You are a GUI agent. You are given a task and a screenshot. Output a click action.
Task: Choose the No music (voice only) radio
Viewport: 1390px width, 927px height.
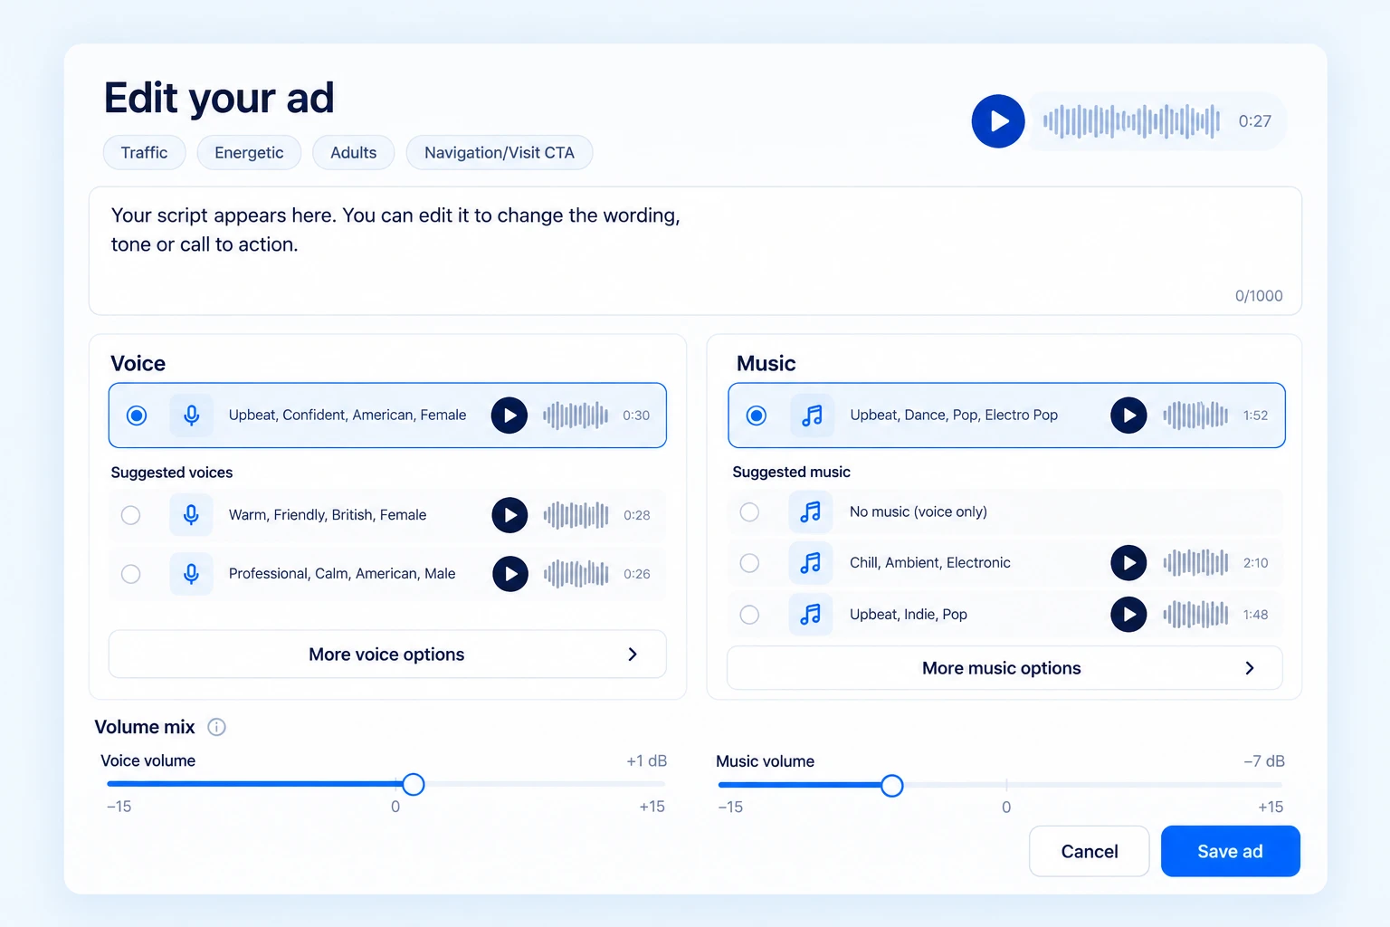[x=749, y=512]
